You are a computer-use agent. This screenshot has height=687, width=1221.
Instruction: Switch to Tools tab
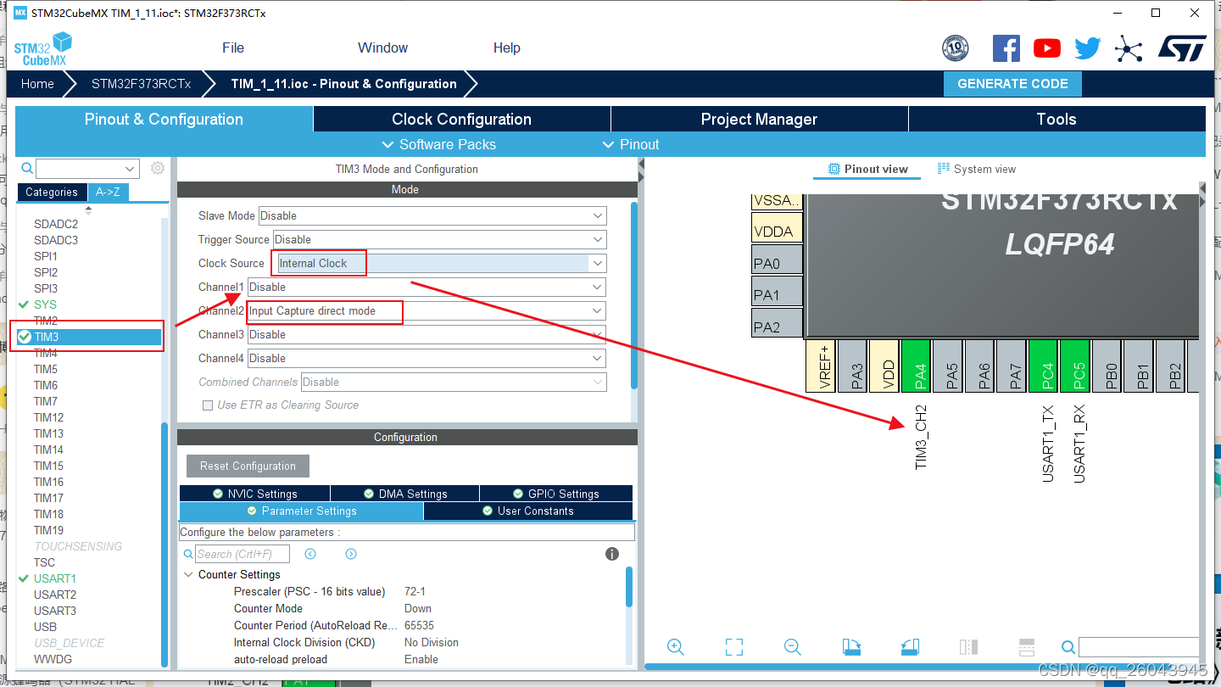[1057, 119]
